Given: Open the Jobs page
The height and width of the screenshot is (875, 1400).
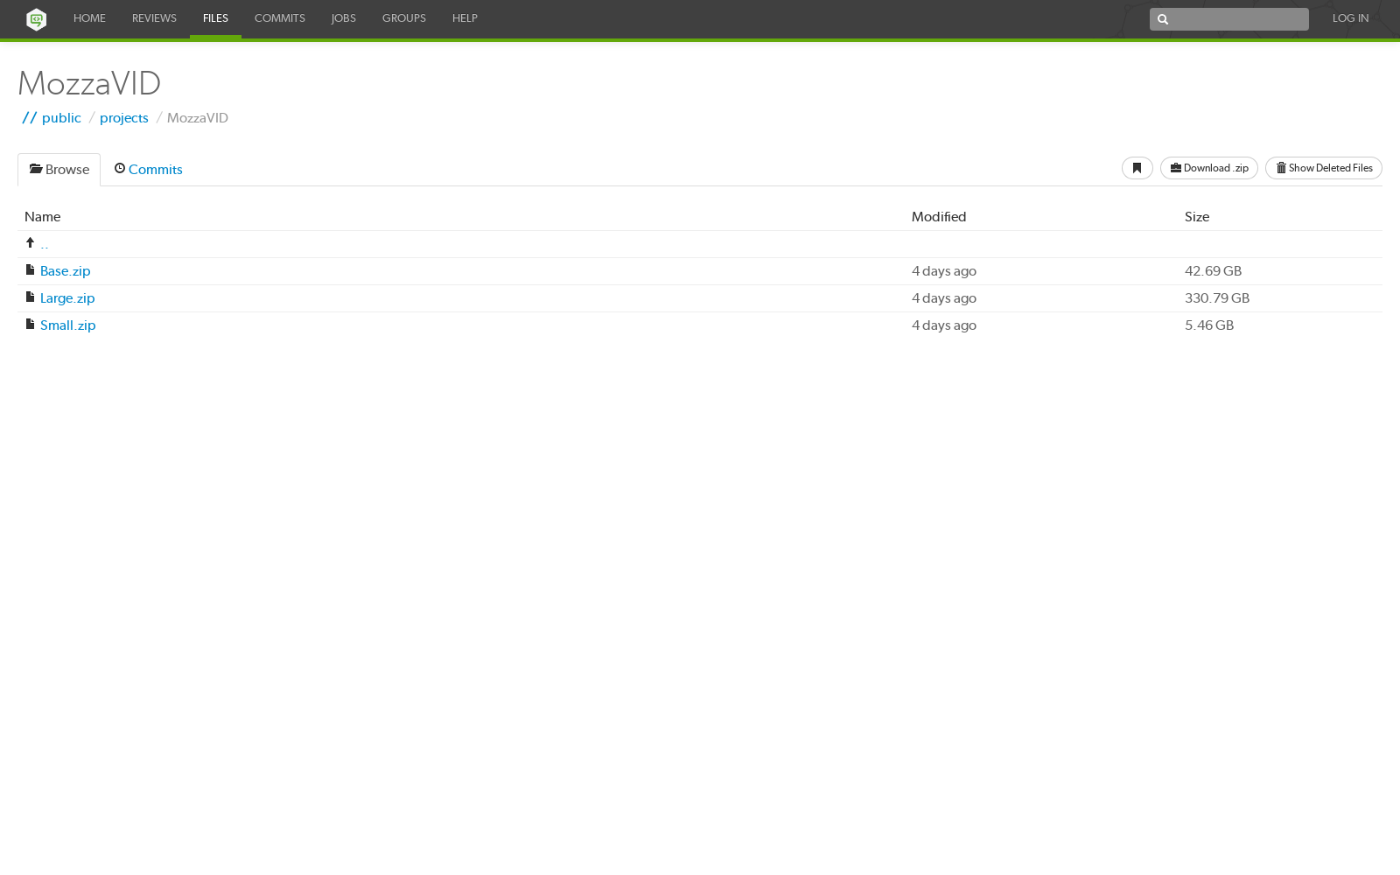Looking at the screenshot, I should [344, 18].
